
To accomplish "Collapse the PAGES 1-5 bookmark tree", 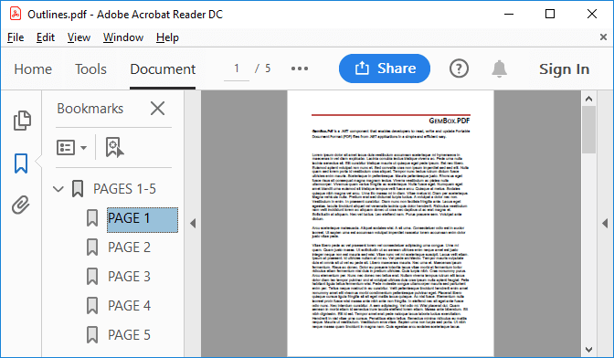I will (x=58, y=189).
